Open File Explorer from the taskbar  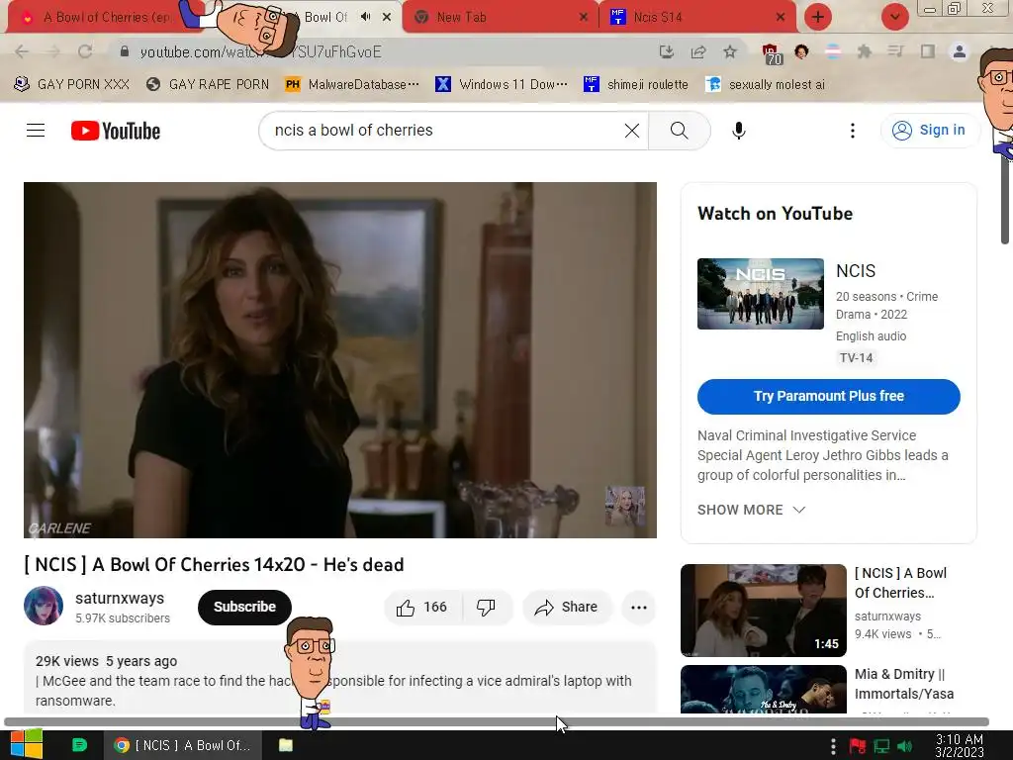point(286,745)
